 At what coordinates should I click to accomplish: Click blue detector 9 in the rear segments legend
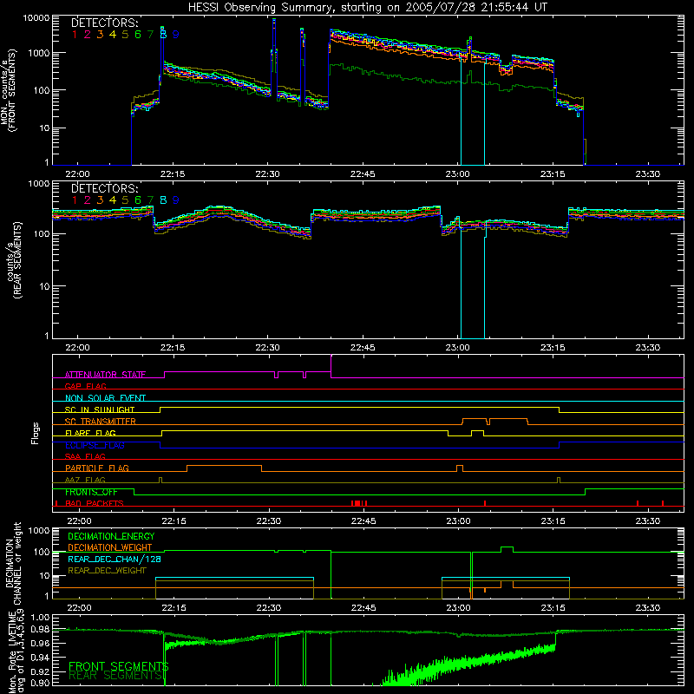click(x=176, y=200)
